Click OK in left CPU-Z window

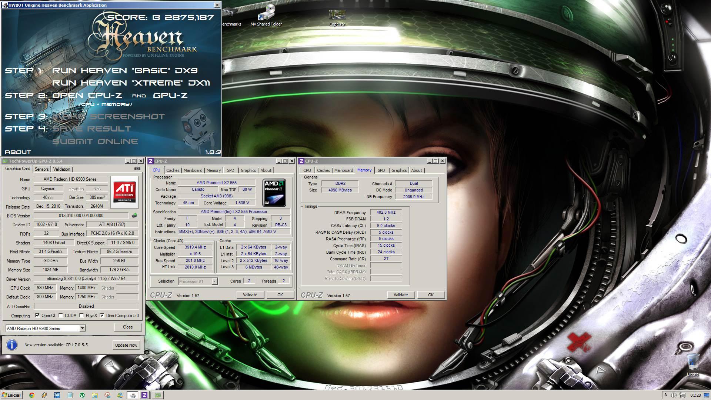[x=280, y=295]
